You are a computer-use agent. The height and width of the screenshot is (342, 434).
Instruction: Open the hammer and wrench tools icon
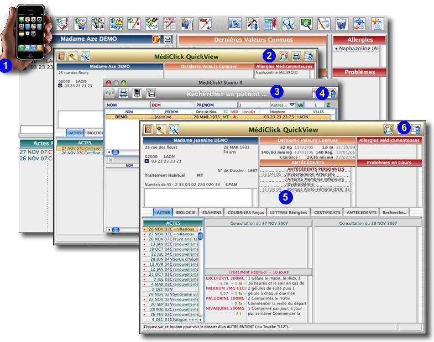coord(253,24)
